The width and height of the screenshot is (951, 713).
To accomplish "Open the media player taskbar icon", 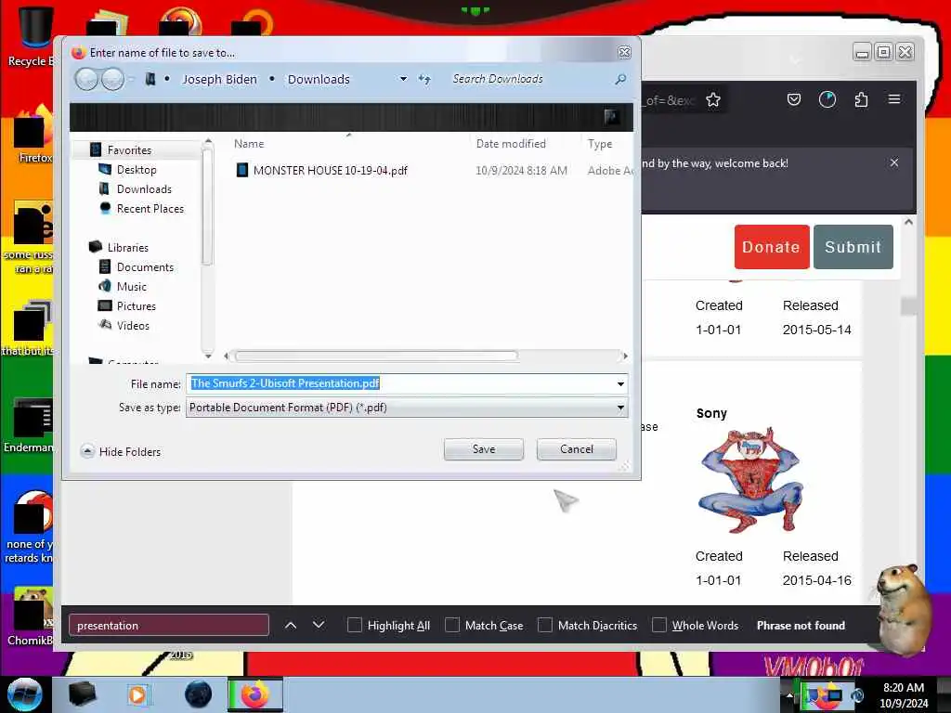I will pos(137,694).
